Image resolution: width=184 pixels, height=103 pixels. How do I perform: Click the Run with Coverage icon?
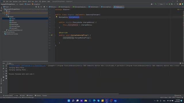click(x=172, y=4)
